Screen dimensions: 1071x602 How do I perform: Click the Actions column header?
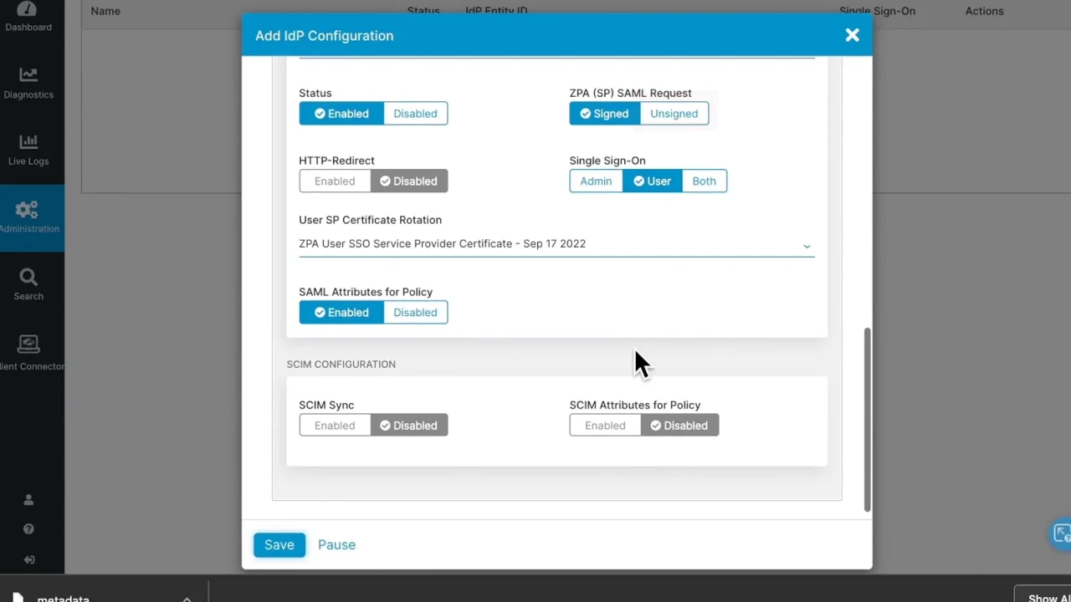point(984,11)
